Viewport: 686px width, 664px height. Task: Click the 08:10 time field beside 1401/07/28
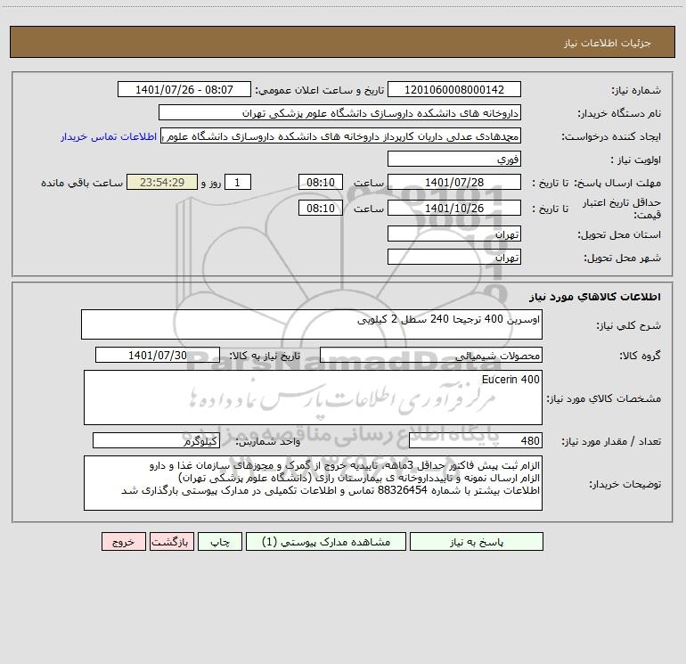(x=320, y=182)
